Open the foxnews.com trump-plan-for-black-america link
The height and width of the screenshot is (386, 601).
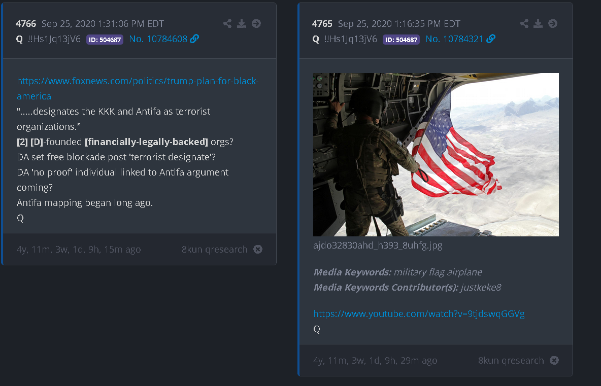point(138,88)
